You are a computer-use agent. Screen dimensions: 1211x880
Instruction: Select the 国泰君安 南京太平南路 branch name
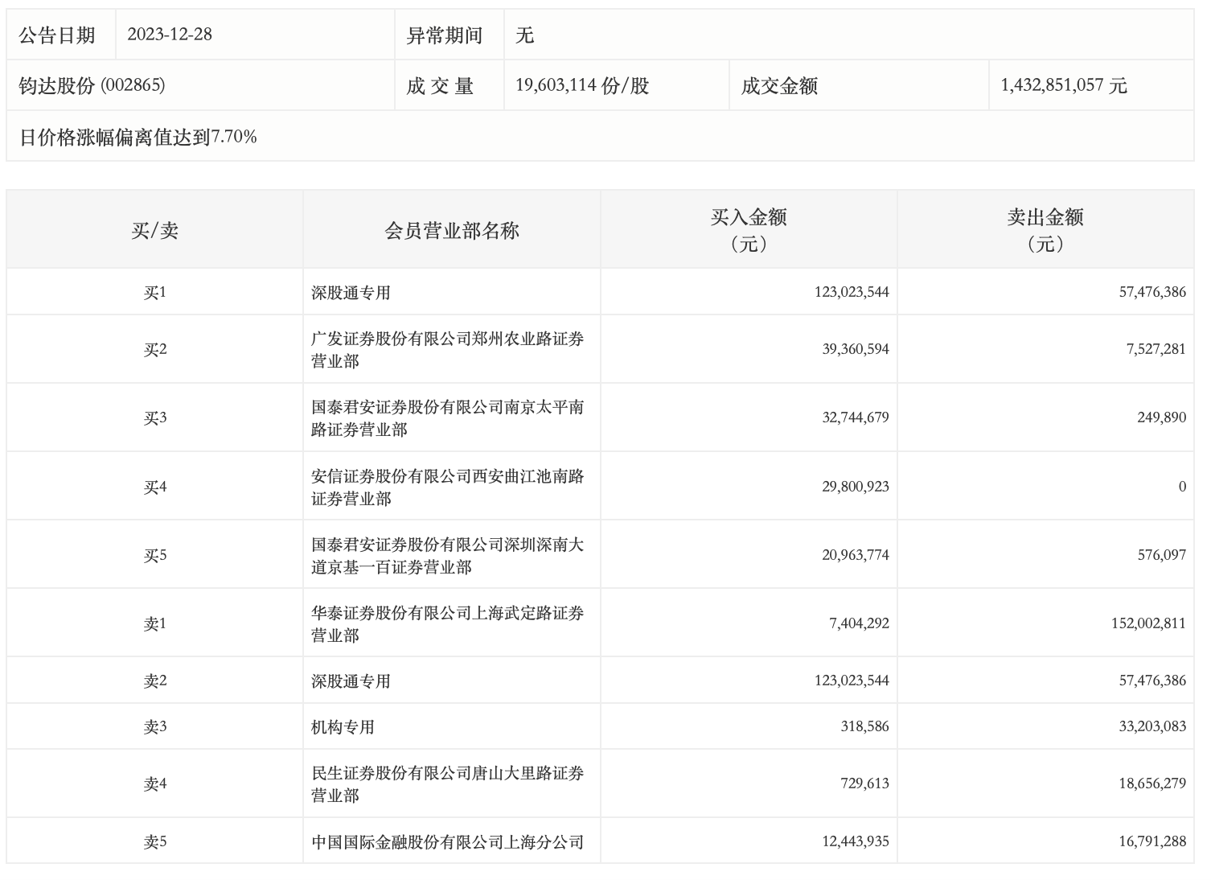(x=447, y=417)
